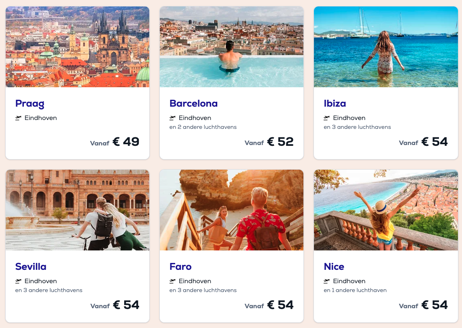462x328 pixels.
Task: Select the Ibiza destination title
Action: pyautogui.click(x=335, y=103)
